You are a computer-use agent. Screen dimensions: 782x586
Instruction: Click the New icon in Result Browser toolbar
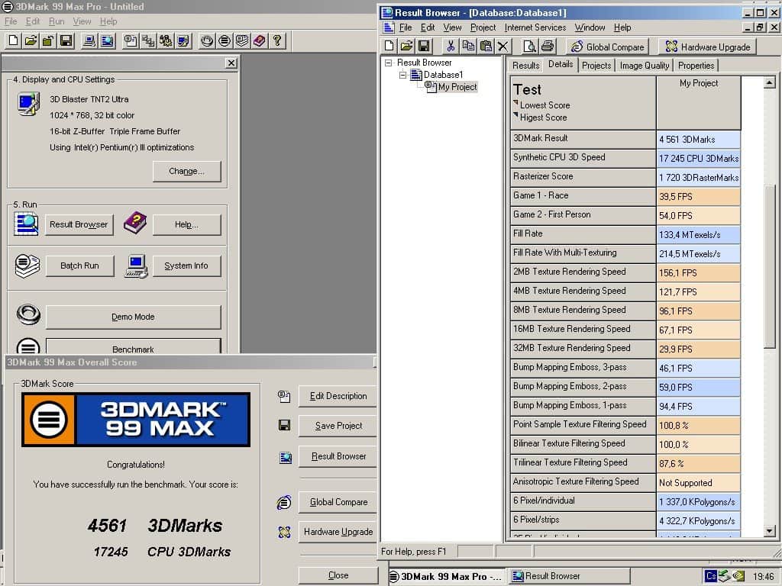pos(389,47)
